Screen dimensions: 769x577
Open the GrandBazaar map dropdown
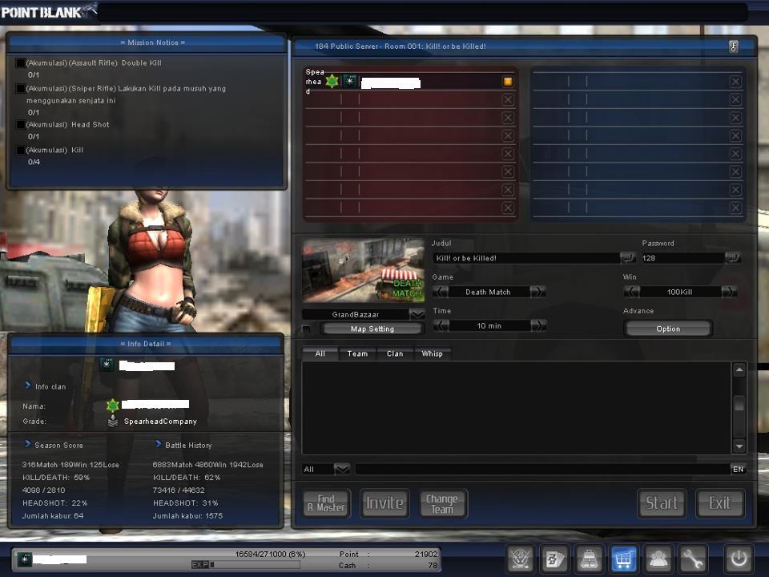click(x=417, y=314)
